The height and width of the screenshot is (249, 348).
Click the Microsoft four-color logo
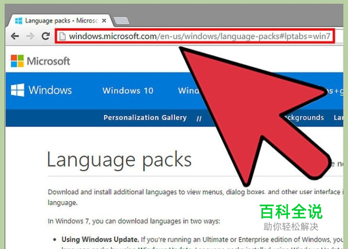[x=17, y=61]
